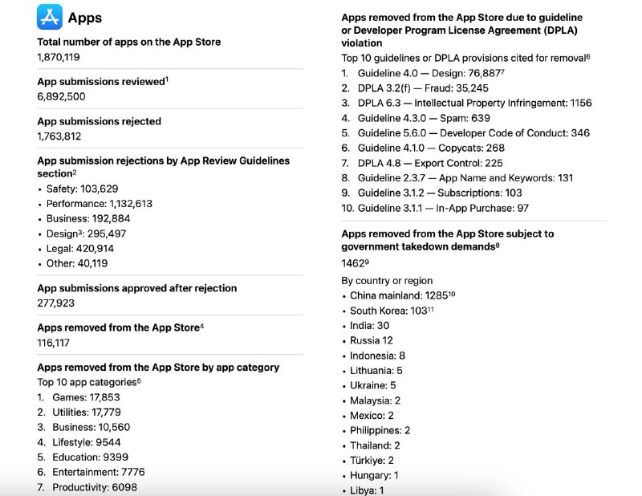Click 'Utilities: 17,779' list item
Image resolution: width=642 pixels, height=496 pixels.
(79, 412)
